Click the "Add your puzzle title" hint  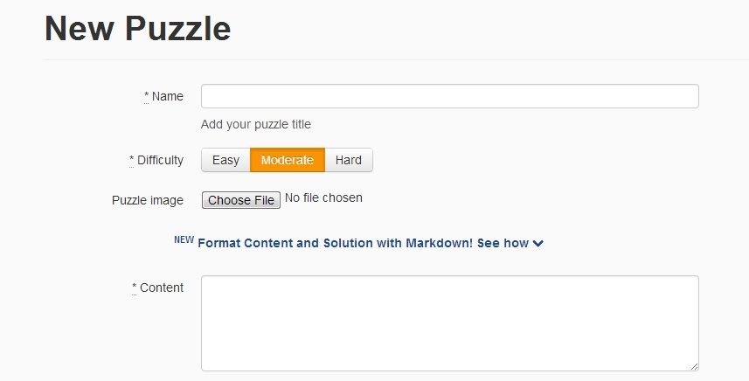click(256, 124)
